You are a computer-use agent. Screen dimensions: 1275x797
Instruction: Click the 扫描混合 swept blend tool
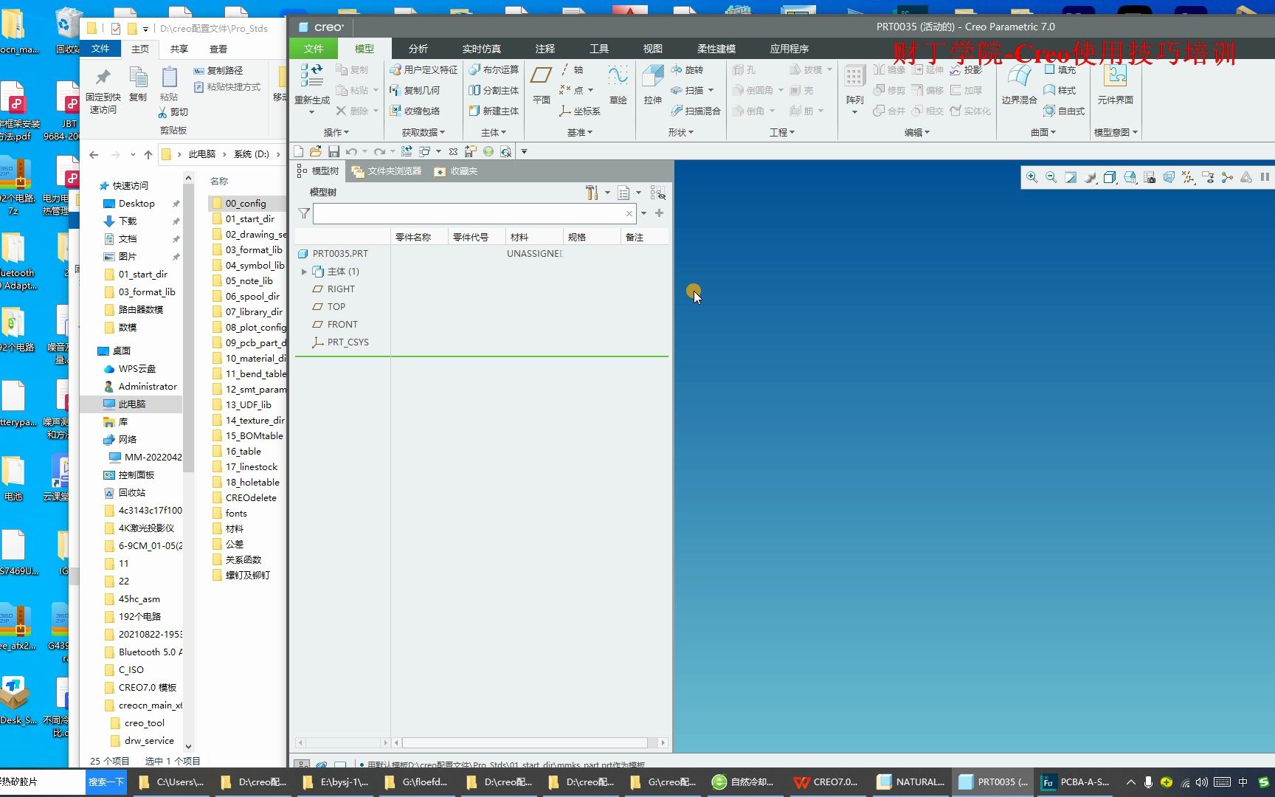(696, 111)
